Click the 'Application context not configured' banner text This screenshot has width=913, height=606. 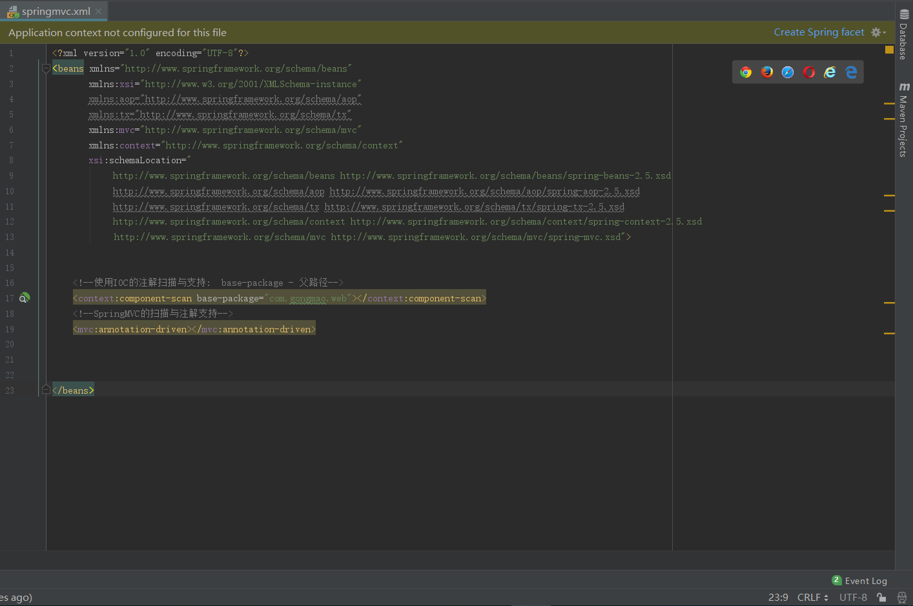pos(118,32)
